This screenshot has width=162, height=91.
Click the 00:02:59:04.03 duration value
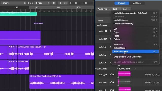tap(153, 75)
